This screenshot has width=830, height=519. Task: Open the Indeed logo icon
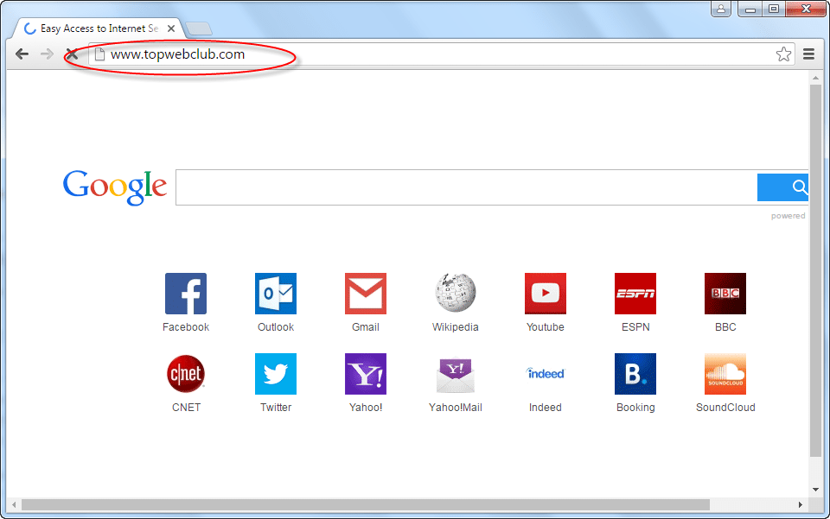546,374
